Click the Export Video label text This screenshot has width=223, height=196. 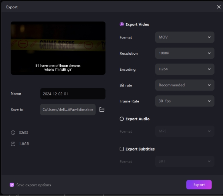tap(137, 24)
